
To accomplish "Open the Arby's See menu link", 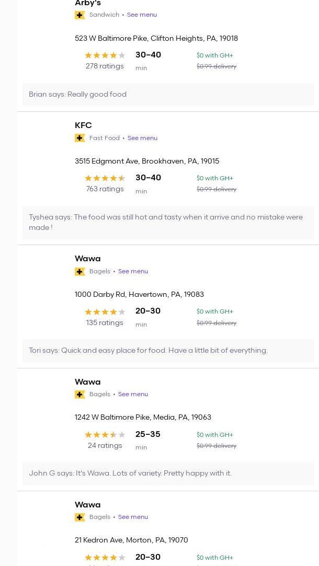I will click(x=142, y=15).
